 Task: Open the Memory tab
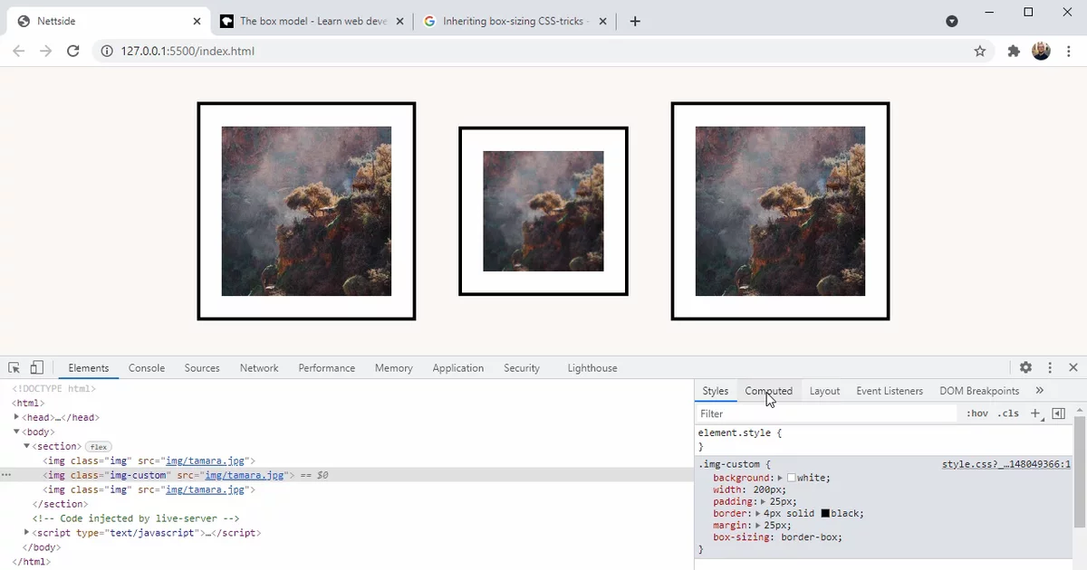[394, 367]
